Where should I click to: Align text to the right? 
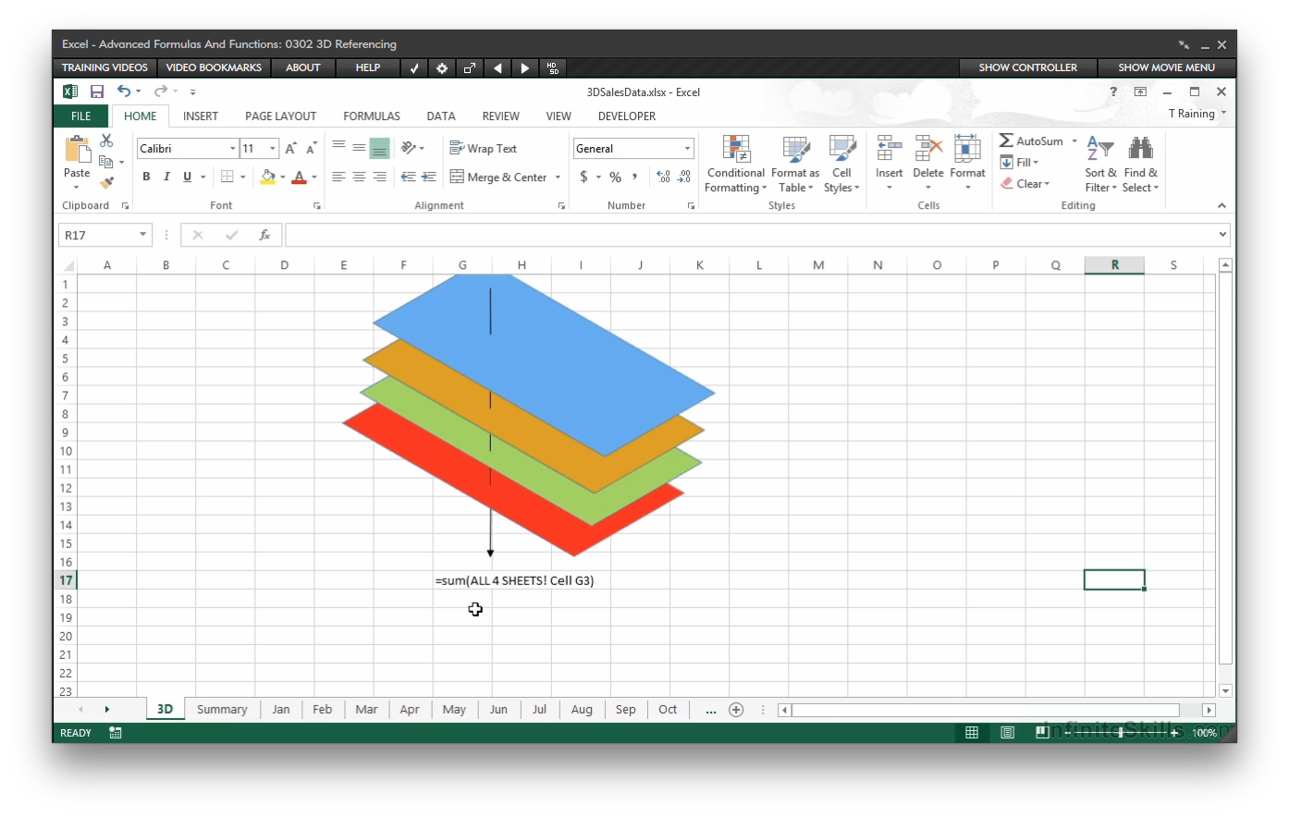379,177
